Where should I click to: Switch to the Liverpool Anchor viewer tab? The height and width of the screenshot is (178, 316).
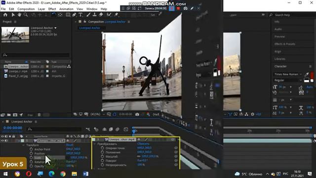click(90, 28)
